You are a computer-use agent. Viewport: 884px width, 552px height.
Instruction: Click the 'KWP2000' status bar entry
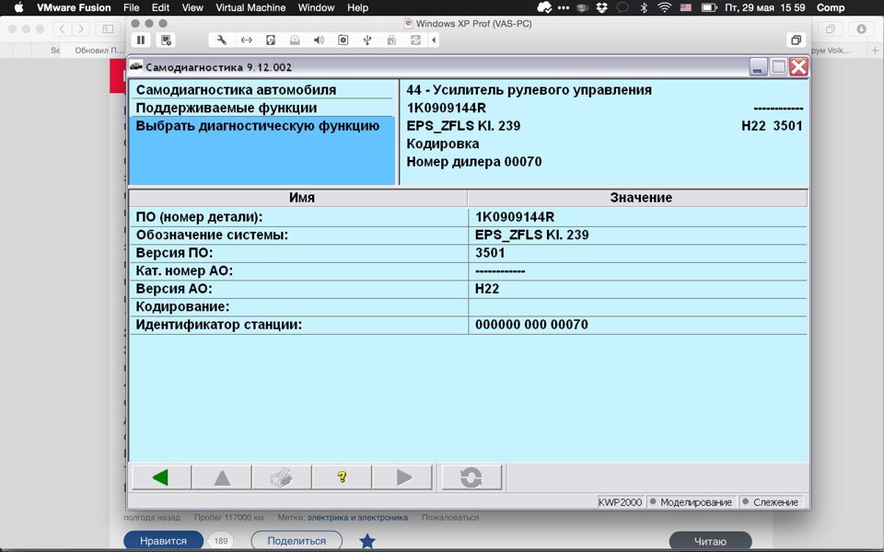[620, 502]
